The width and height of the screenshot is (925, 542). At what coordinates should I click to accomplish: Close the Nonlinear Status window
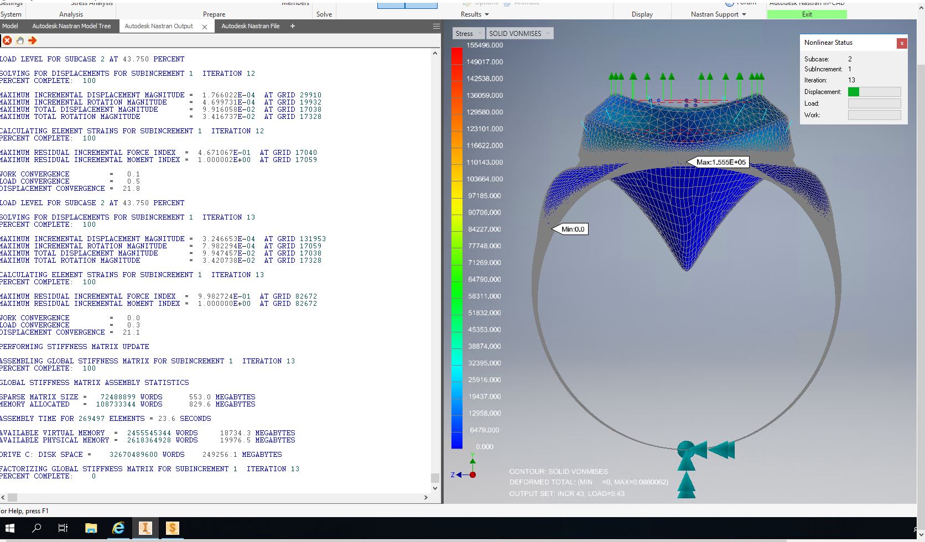[x=902, y=43]
